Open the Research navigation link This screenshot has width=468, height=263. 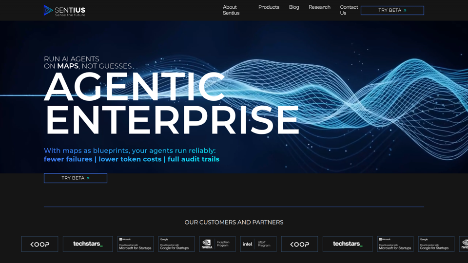pyautogui.click(x=319, y=7)
